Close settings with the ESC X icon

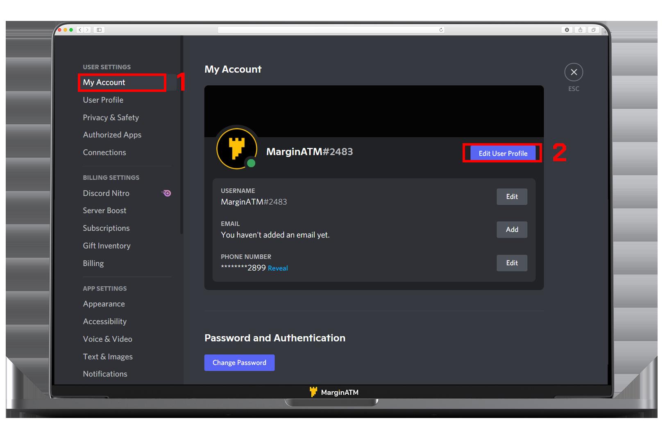click(x=574, y=72)
